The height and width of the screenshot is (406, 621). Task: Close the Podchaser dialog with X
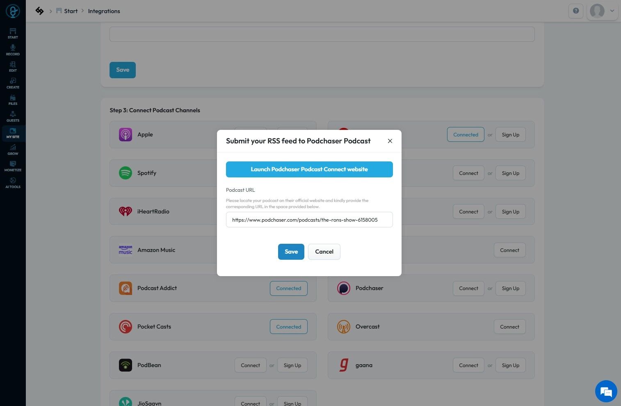[390, 141]
